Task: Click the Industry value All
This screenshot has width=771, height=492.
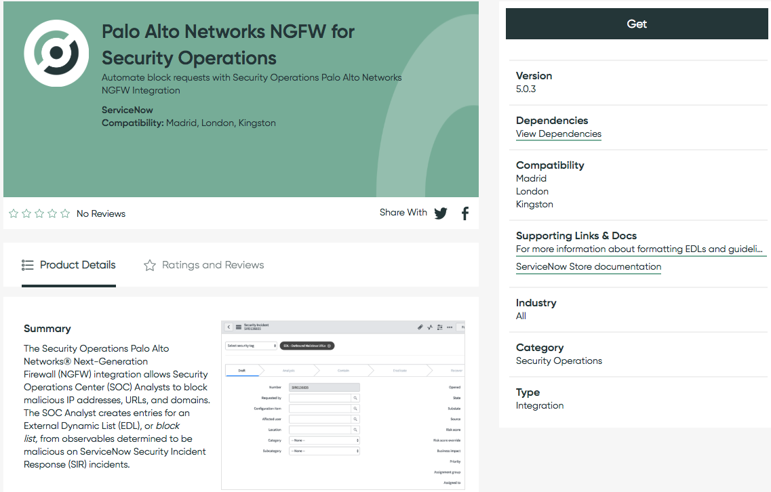Action: tap(521, 316)
